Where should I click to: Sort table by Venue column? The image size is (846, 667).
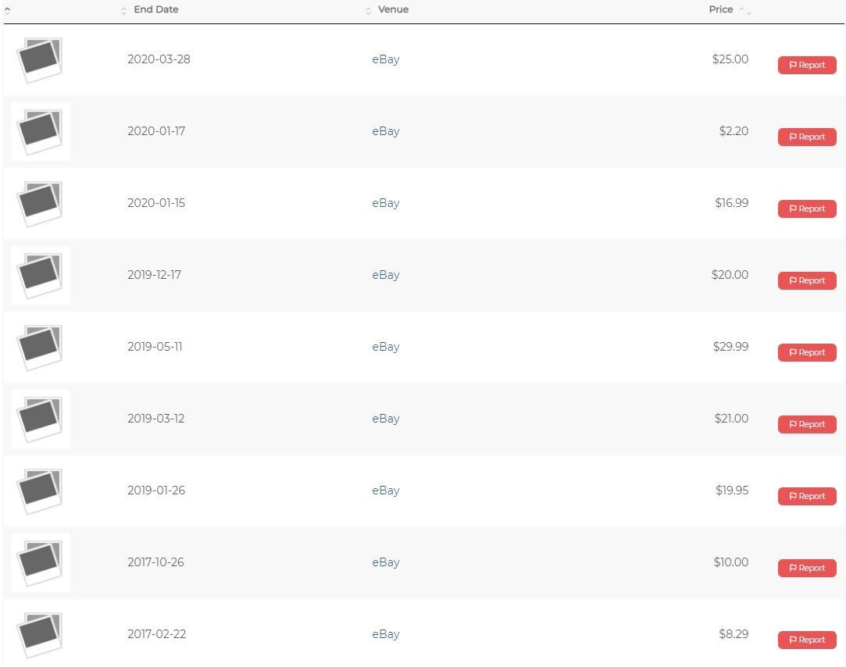[392, 10]
